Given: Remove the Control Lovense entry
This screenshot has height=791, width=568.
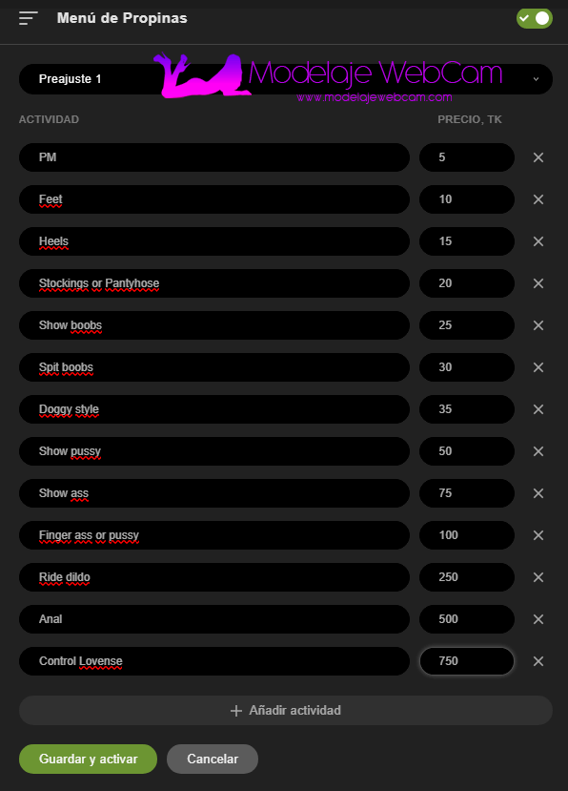Looking at the screenshot, I should (538, 661).
